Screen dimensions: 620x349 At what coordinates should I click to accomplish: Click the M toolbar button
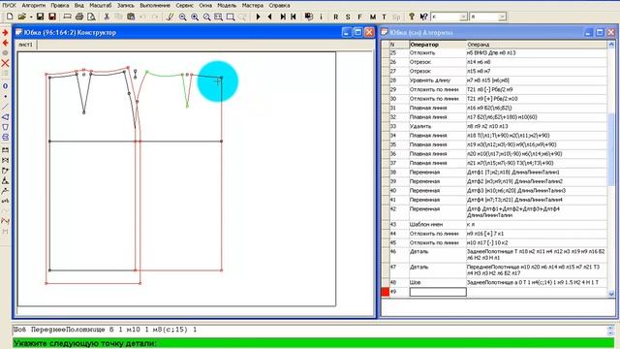click(x=372, y=16)
